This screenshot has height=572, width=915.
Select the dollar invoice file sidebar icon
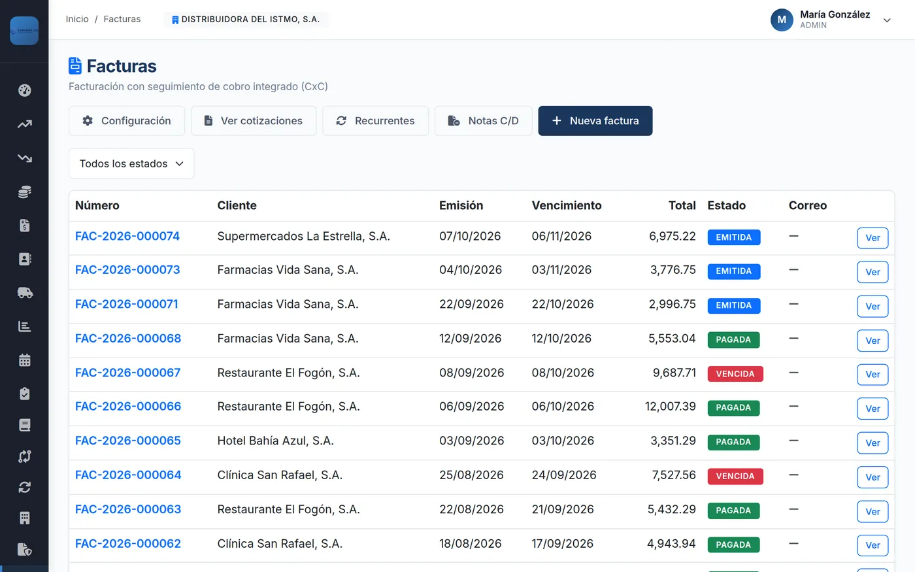pos(25,226)
